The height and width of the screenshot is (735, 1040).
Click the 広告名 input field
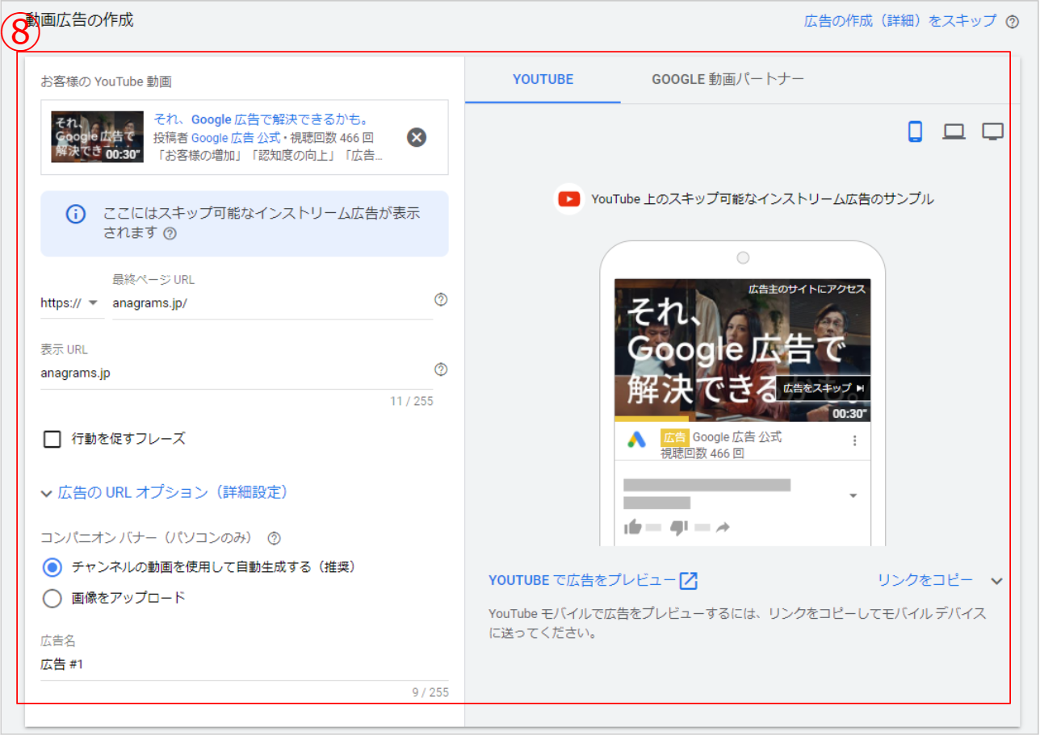242,665
